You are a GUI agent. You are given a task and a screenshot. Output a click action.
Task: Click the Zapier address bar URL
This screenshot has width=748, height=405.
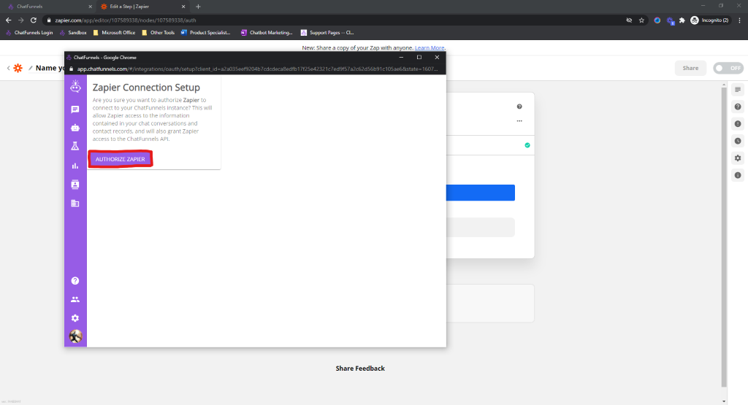tap(126, 20)
